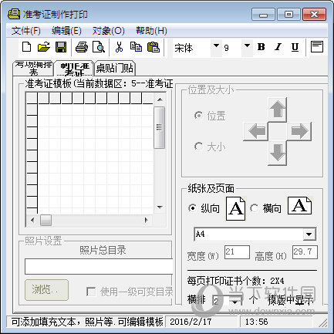Open Print Preview magnifier icon

[99, 47]
